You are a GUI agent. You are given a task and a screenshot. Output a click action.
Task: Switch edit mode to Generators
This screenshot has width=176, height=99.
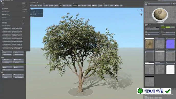(75, 5)
